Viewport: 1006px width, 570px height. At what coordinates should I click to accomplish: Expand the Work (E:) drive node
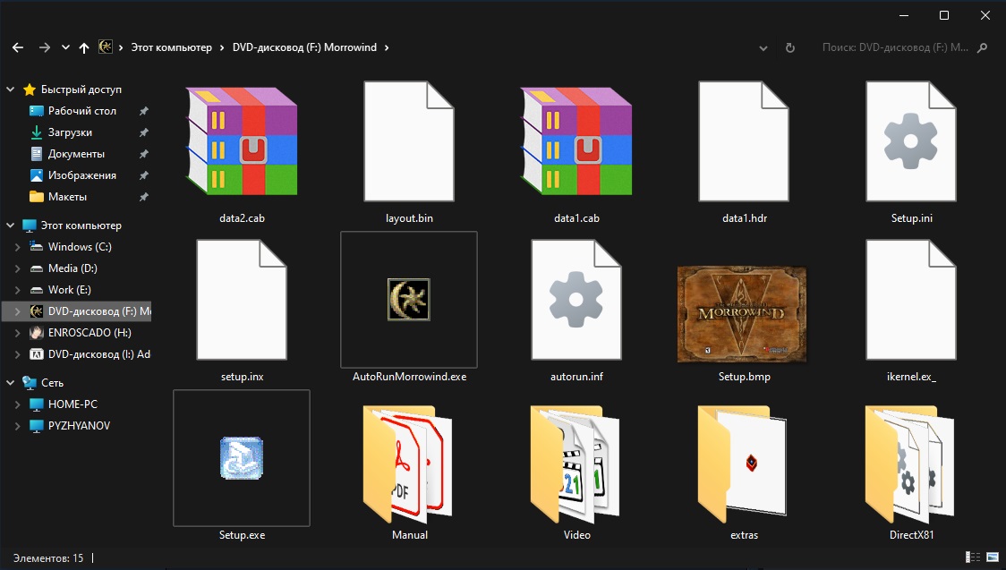click(x=17, y=290)
